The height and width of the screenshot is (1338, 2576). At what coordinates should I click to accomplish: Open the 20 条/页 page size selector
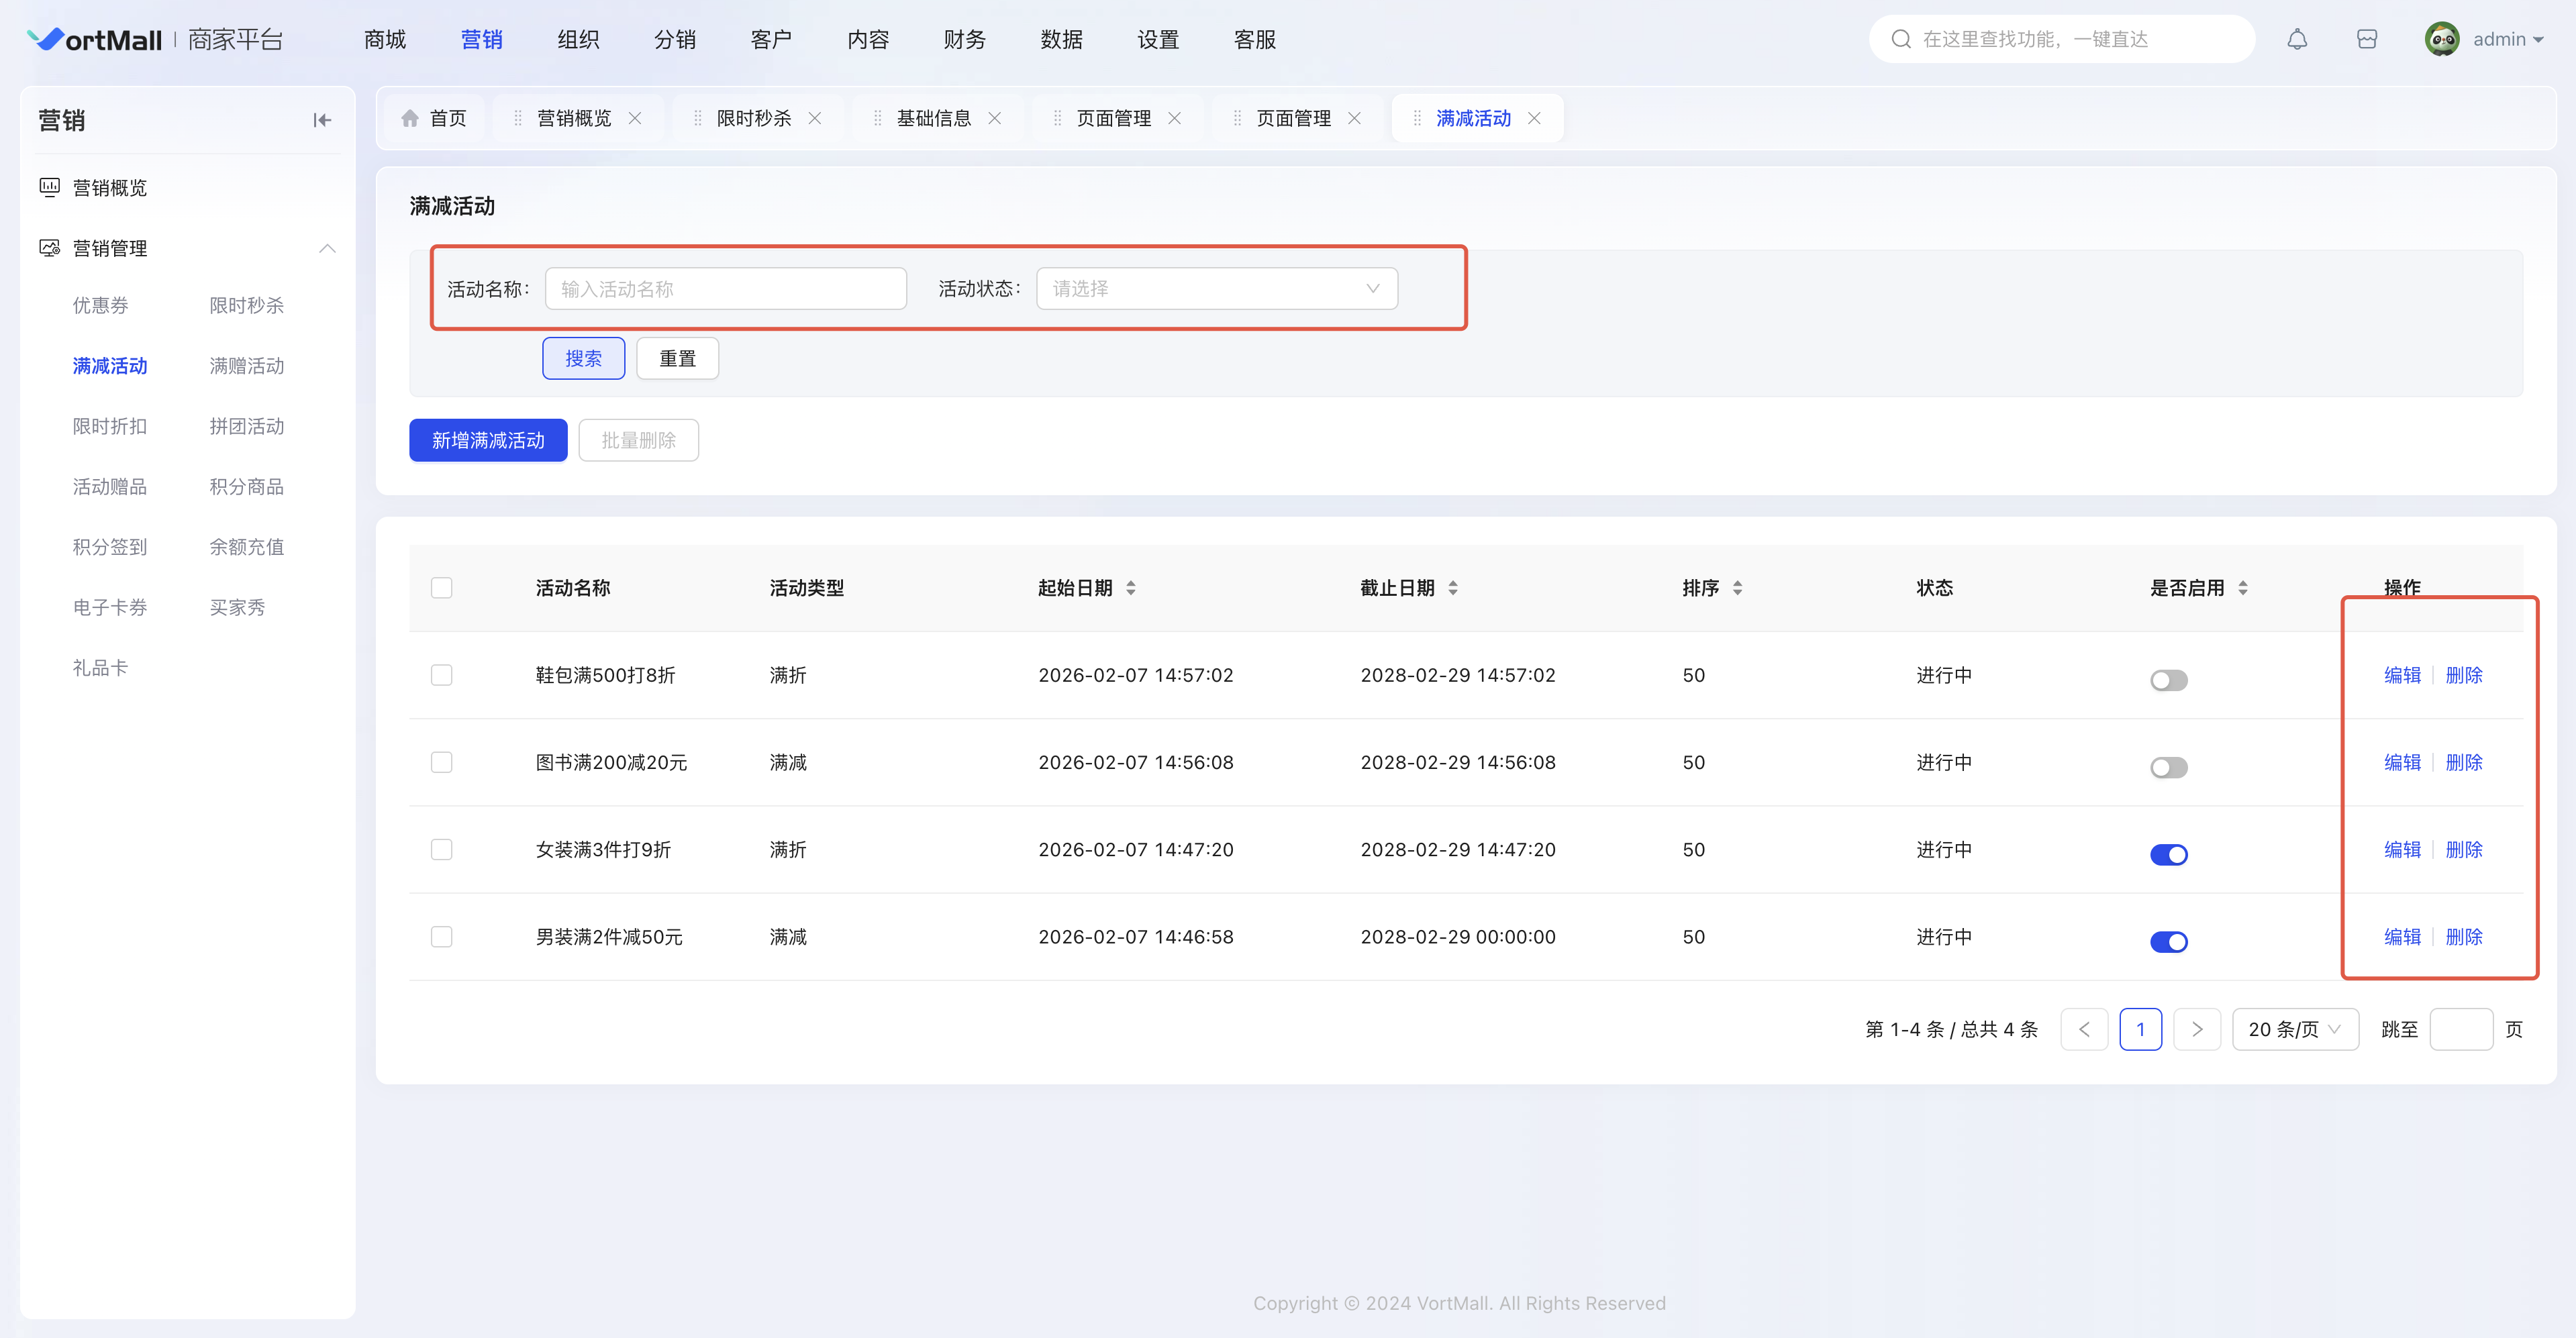tap(2294, 1029)
